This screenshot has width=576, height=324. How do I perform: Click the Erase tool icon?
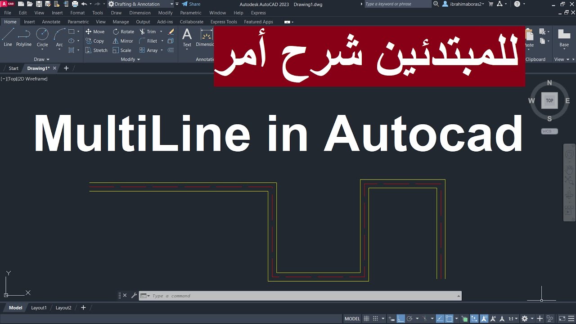click(x=171, y=31)
